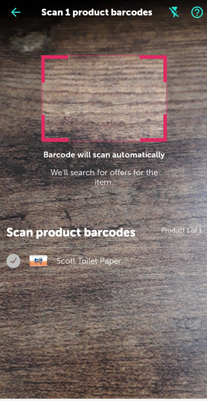Tap the top-right corner bracket of scan frame
This screenshot has width=207, height=401.
click(154, 69)
